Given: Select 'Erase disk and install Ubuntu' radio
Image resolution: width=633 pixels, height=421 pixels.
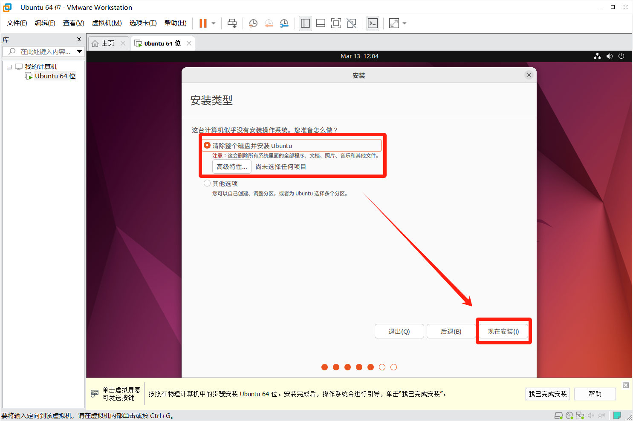Looking at the screenshot, I should pyautogui.click(x=207, y=146).
